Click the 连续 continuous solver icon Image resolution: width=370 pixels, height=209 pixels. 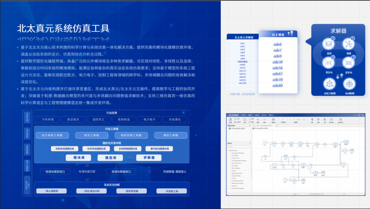click(x=329, y=44)
